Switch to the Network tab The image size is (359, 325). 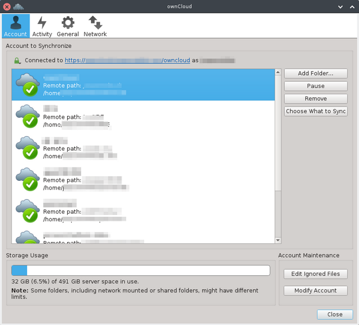[95, 26]
